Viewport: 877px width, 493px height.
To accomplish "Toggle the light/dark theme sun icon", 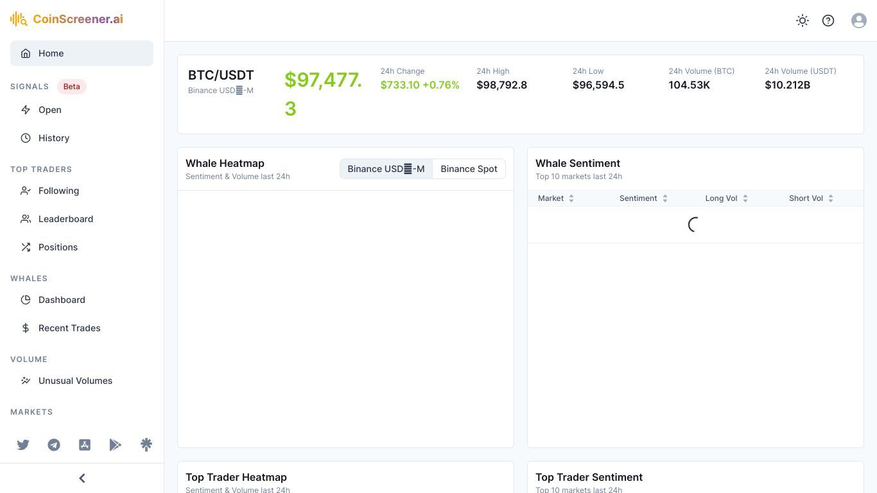I will (803, 21).
